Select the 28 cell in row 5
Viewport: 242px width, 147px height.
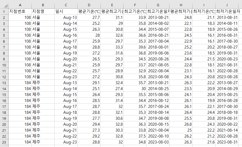pyautogui.click(x=89, y=35)
